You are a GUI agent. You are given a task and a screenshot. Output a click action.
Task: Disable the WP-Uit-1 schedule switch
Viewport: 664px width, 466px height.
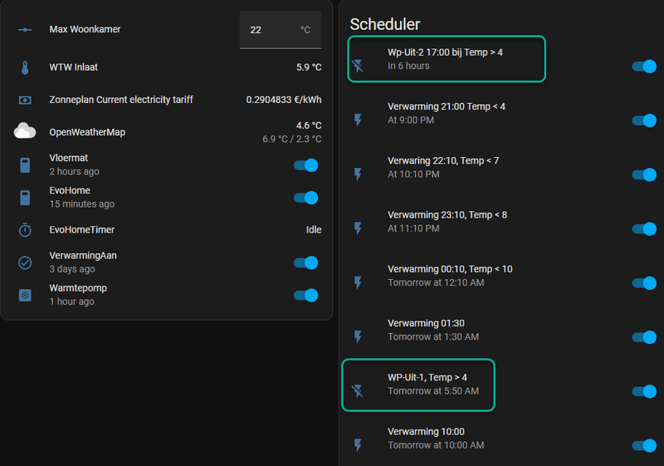644,391
